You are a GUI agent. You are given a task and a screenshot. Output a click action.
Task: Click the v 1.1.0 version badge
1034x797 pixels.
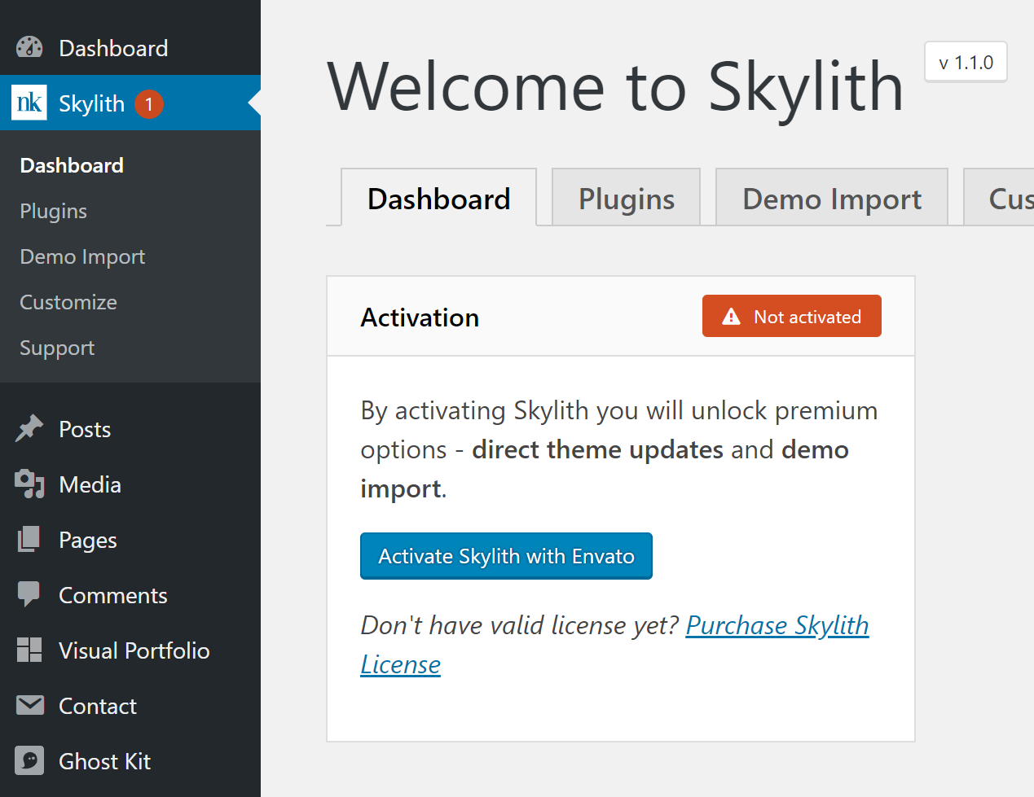pos(966,62)
